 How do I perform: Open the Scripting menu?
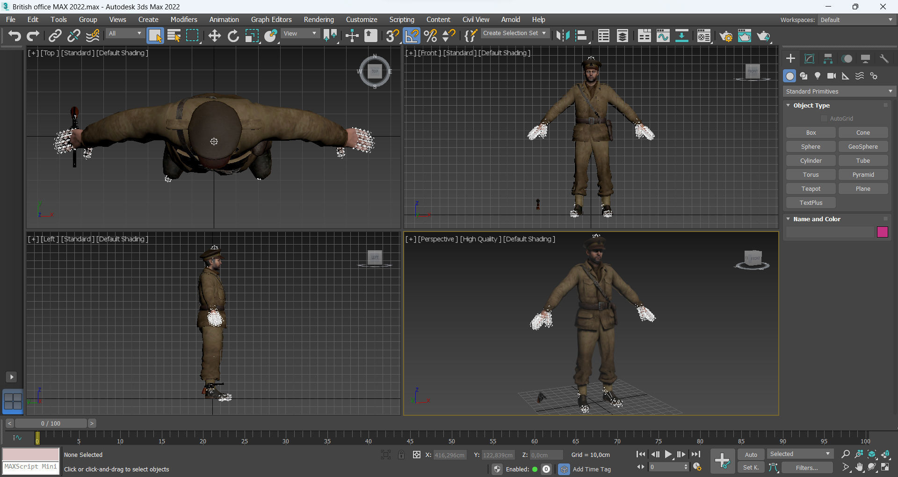pos(402,20)
